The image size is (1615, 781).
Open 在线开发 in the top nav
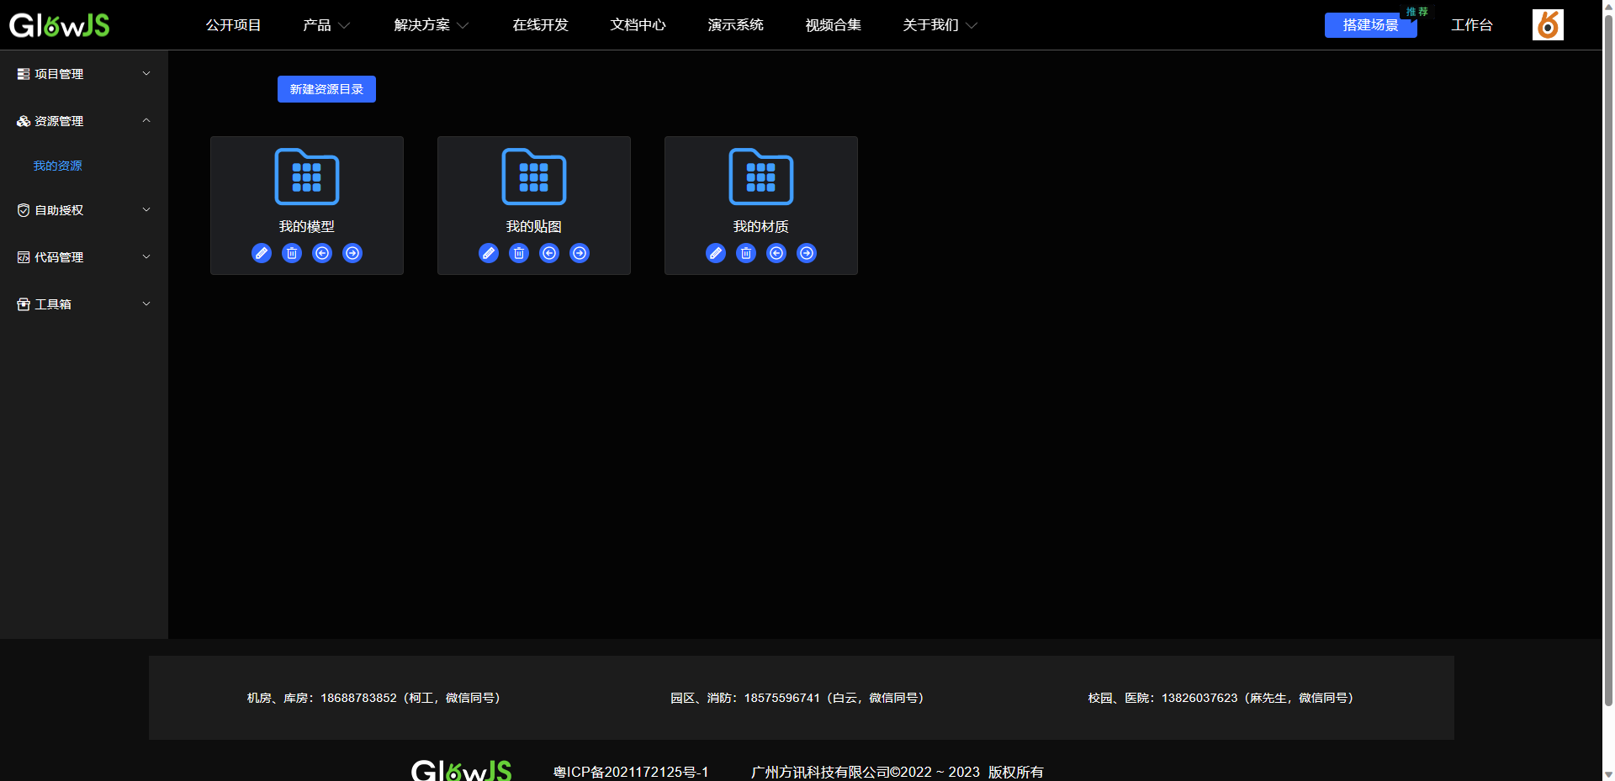tap(541, 25)
